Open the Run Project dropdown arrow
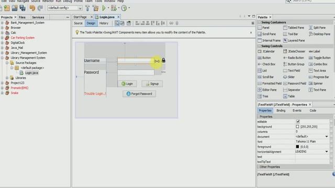Image resolution: width=335 pixels, height=188 pixels. (108, 8)
